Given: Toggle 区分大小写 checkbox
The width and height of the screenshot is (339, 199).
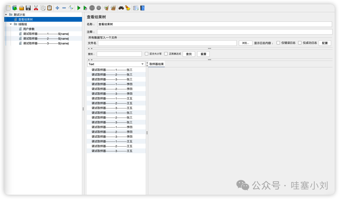Looking at the screenshot, I should pos(147,54).
